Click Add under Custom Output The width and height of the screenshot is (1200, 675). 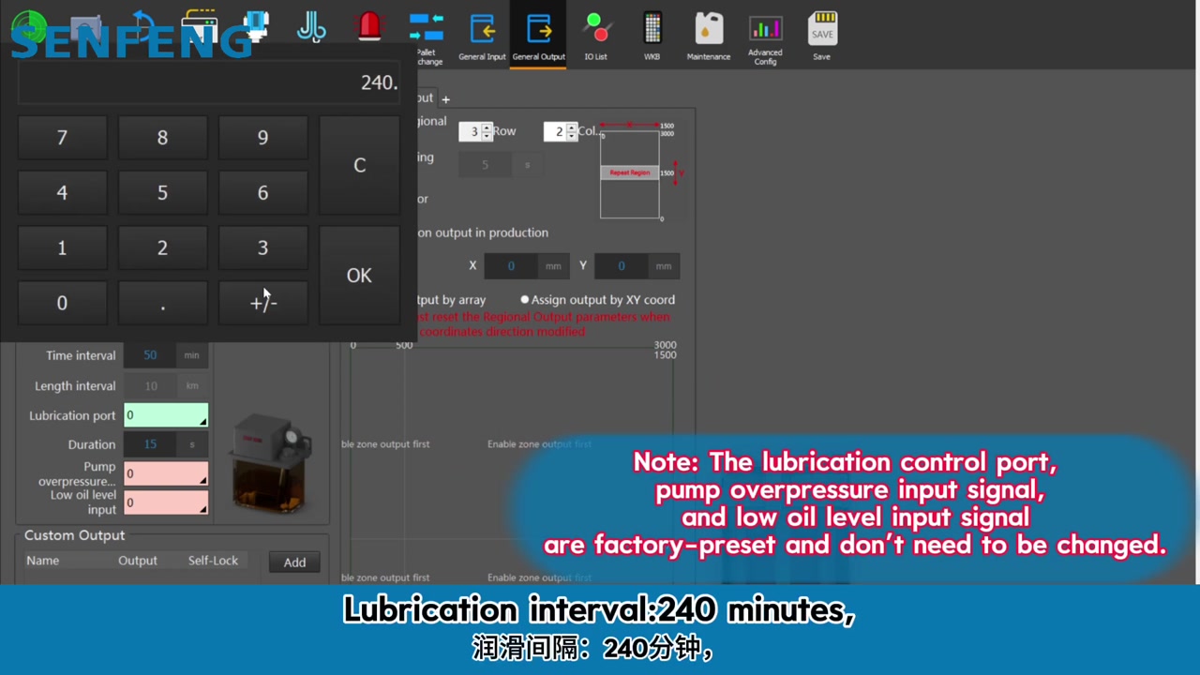(294, 562)
